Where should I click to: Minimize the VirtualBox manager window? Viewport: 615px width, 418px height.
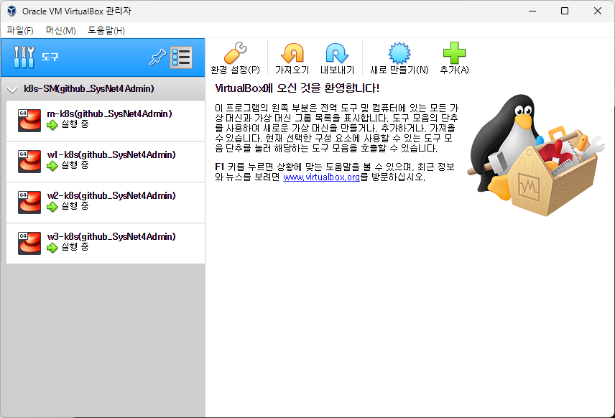tap(532, 11)
